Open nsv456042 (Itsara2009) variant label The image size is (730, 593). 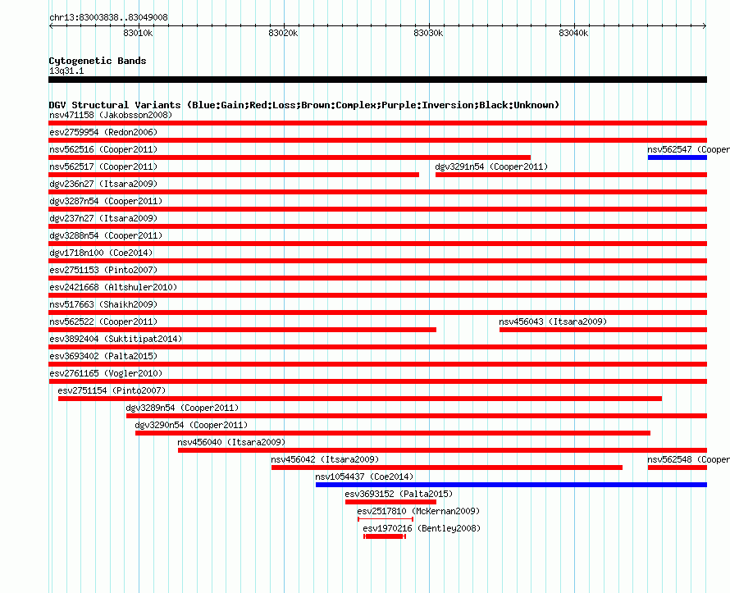pos(325,459)
